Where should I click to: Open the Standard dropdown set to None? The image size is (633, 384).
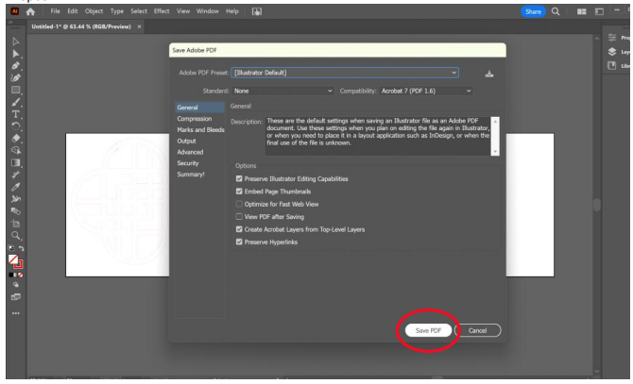(x=284, y=91)
